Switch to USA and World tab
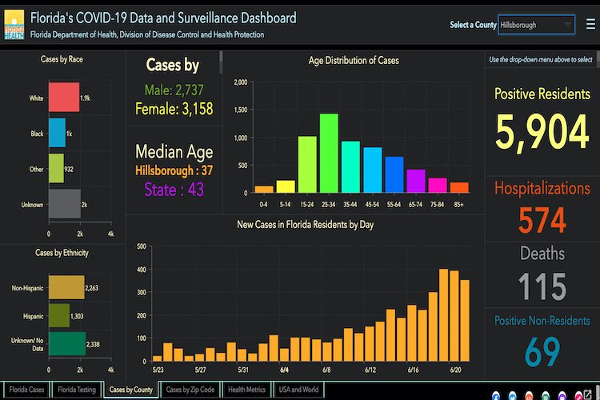 click(x=298, y=390)
